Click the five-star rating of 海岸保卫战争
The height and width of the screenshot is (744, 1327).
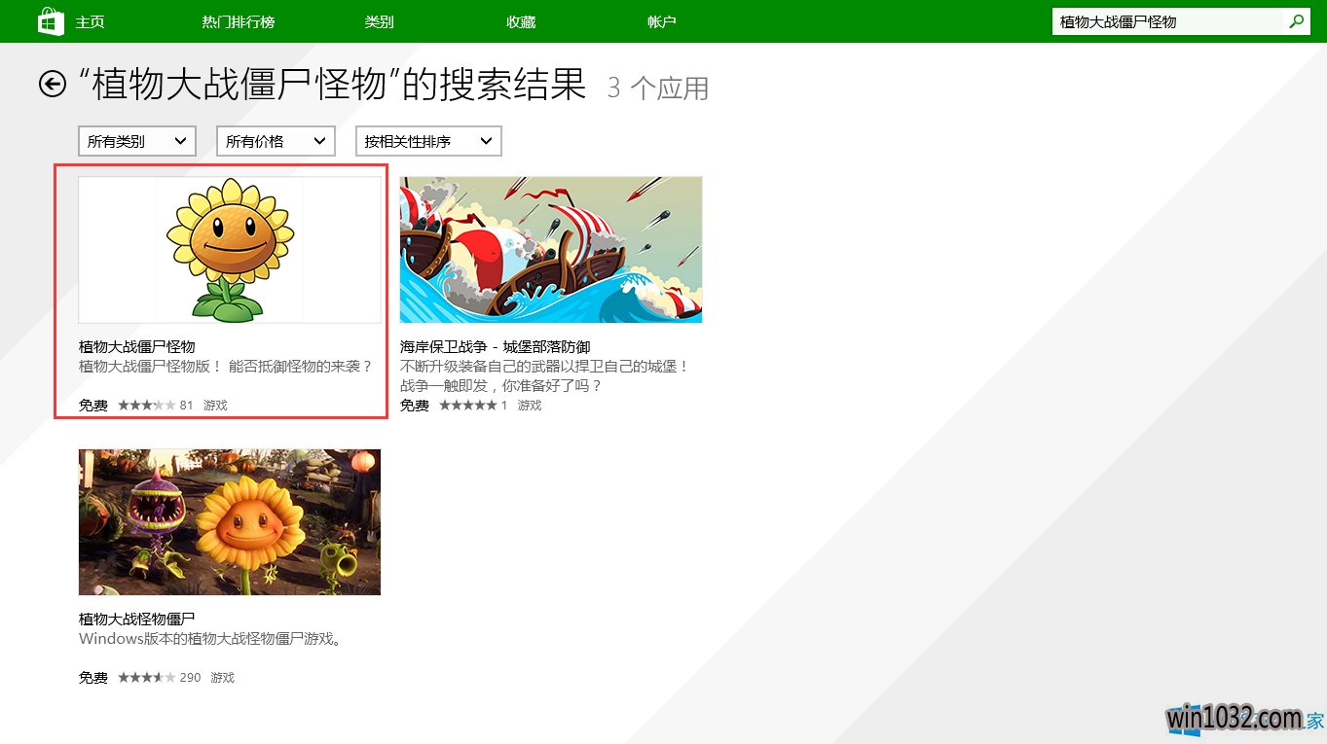[467, 405]
